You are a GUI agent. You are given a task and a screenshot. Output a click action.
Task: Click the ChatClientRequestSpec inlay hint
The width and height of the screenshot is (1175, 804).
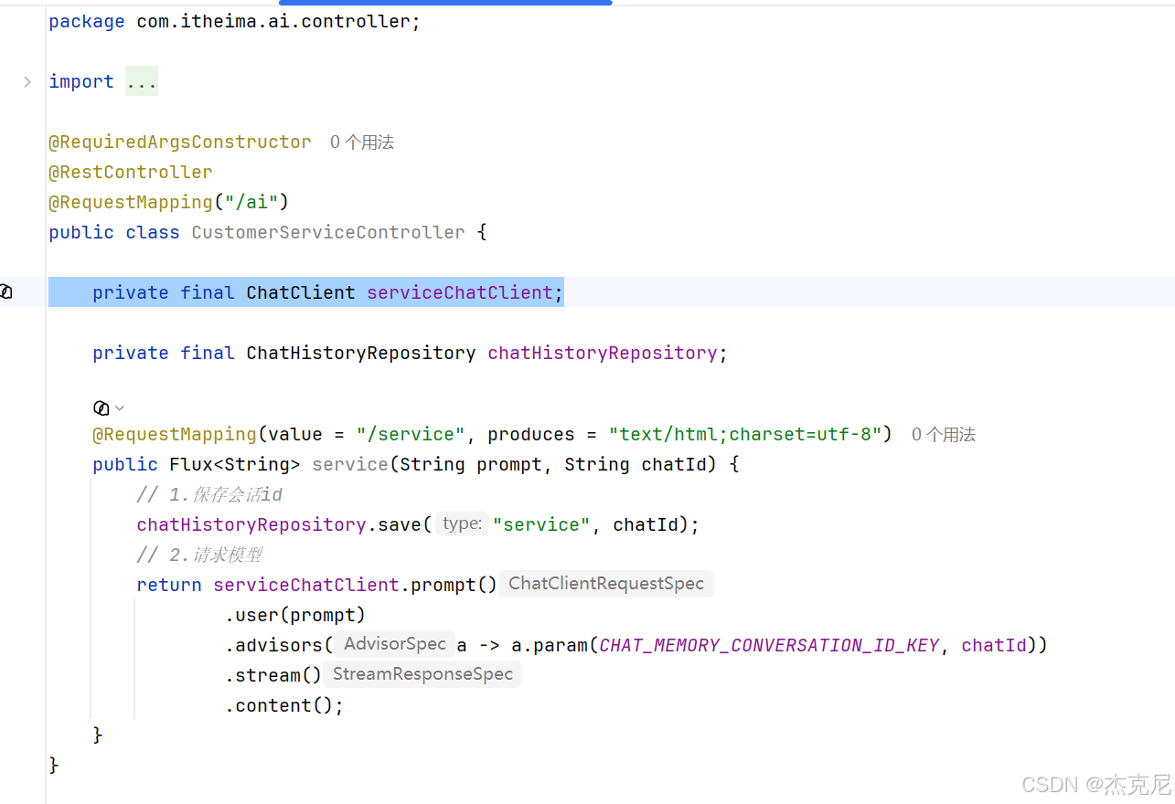click(x=606, y=584)
